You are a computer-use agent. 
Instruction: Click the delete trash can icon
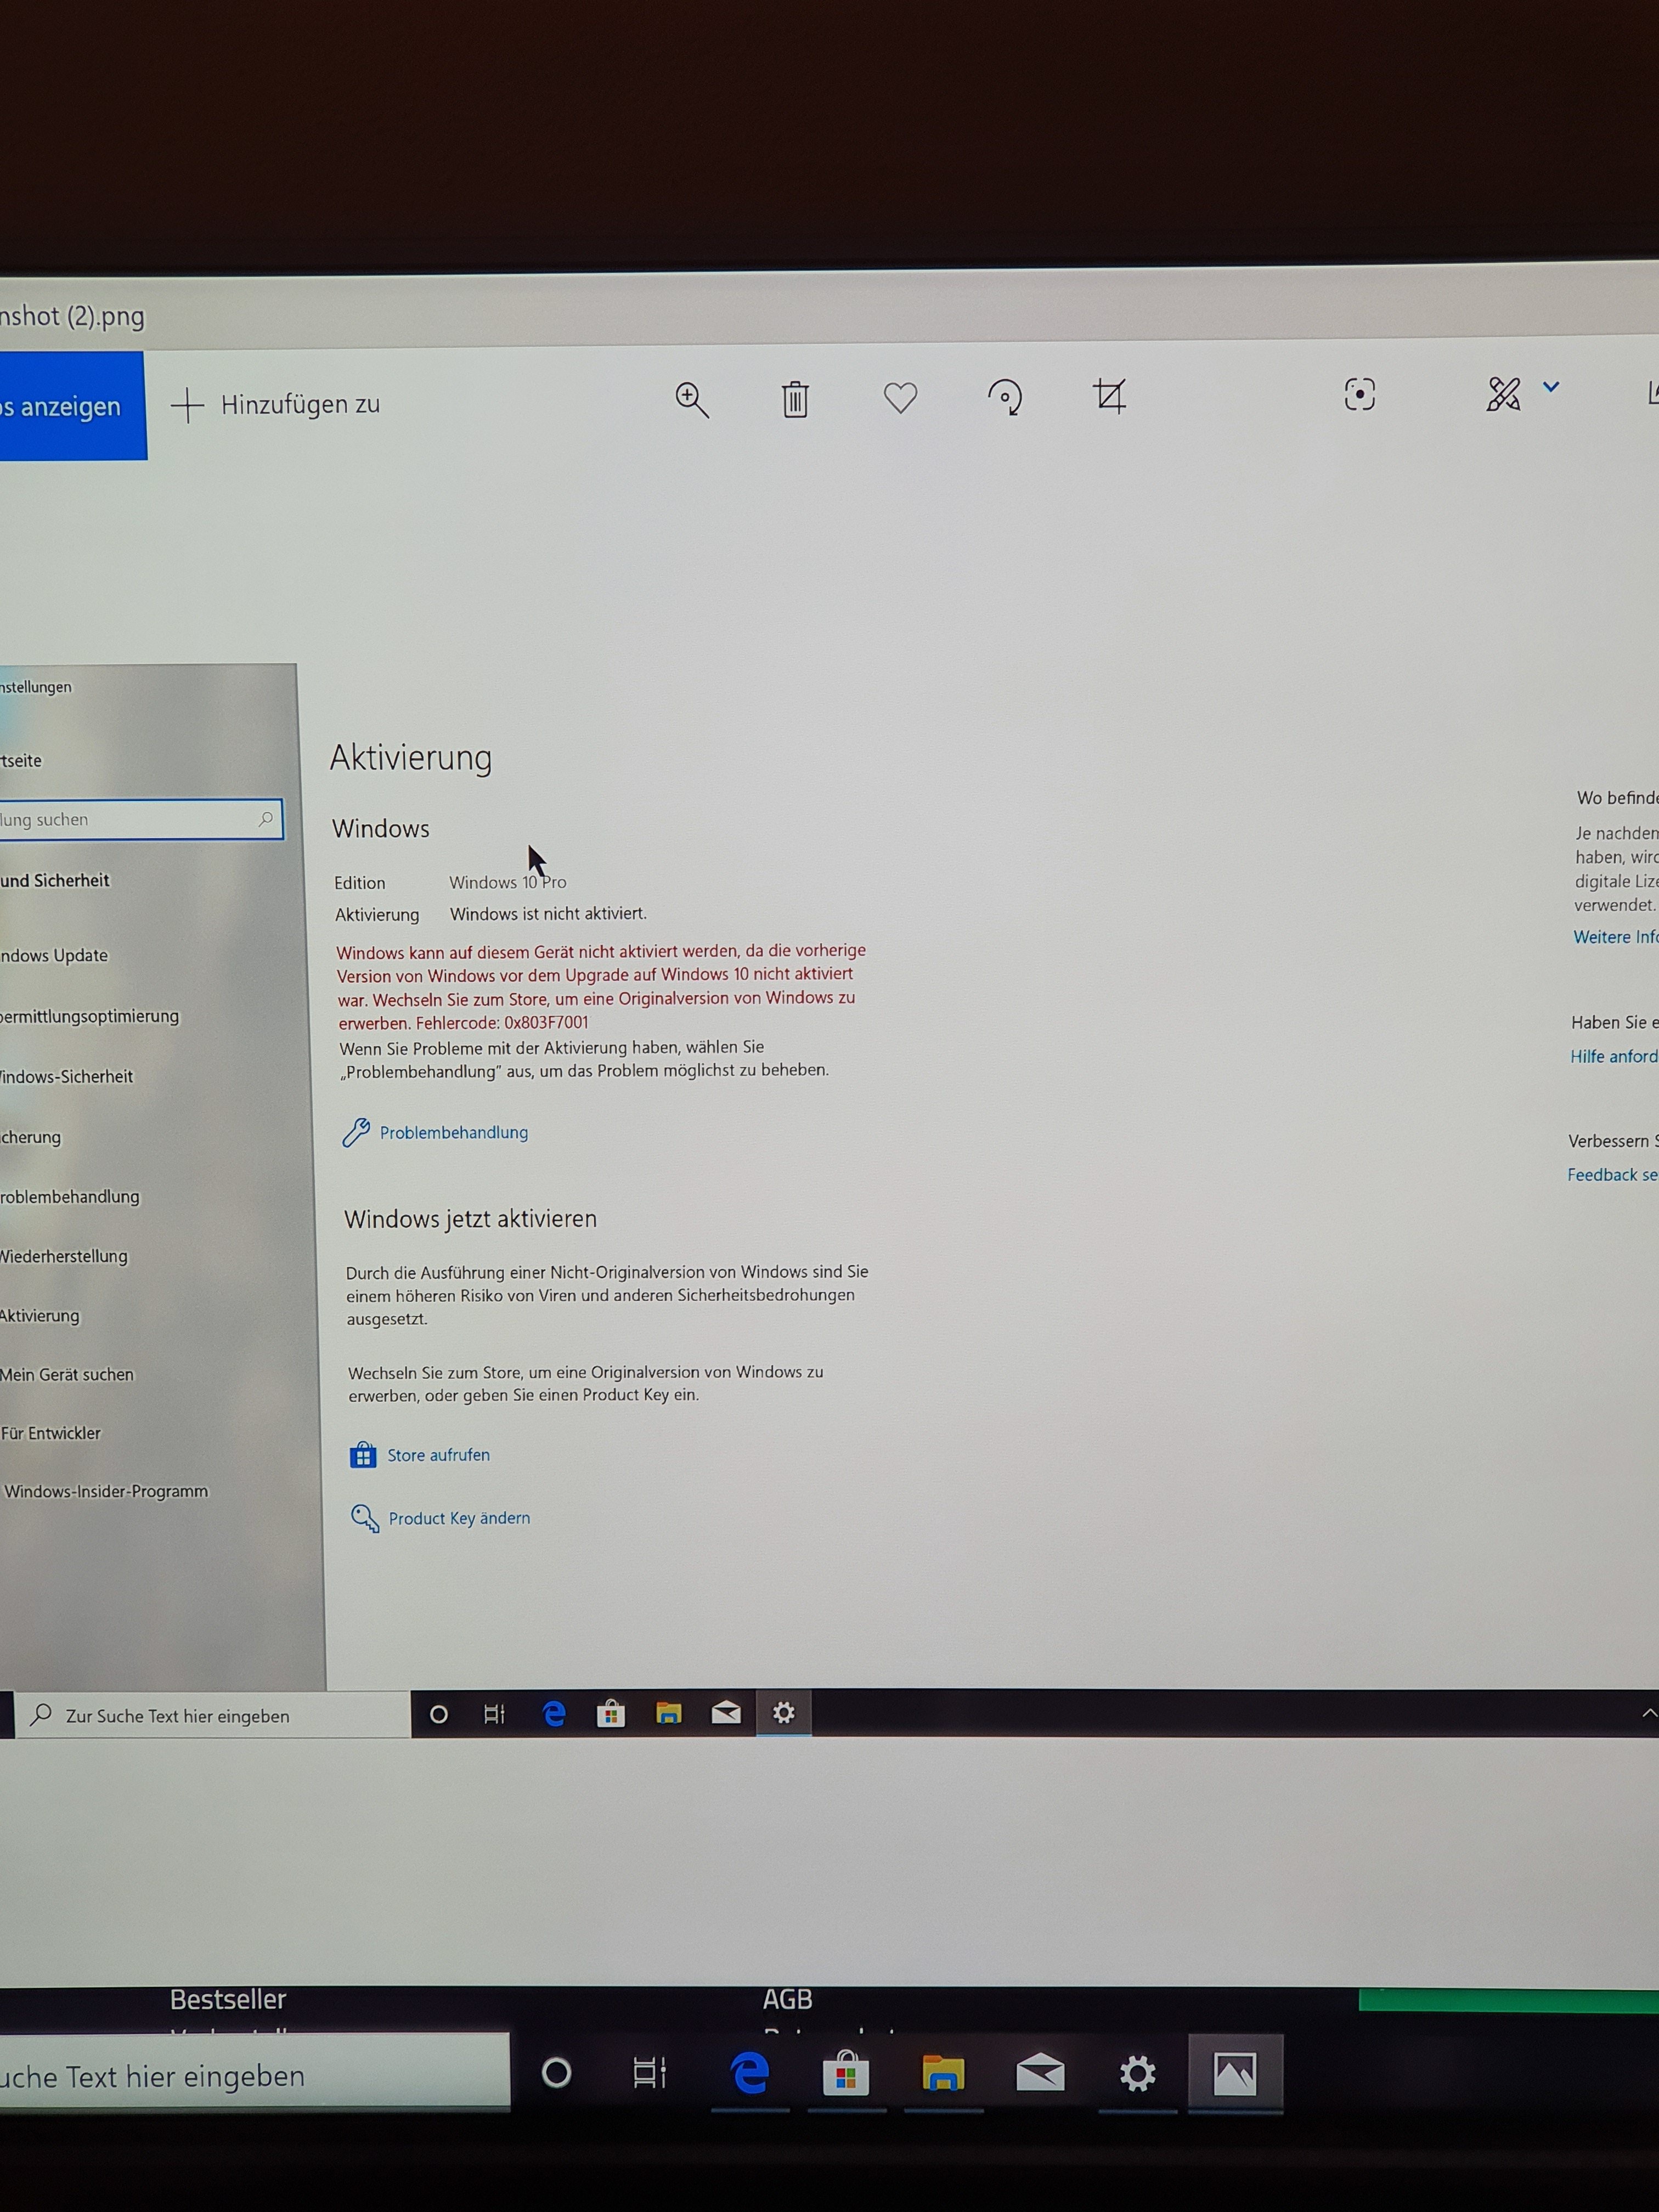click(795, 399)
